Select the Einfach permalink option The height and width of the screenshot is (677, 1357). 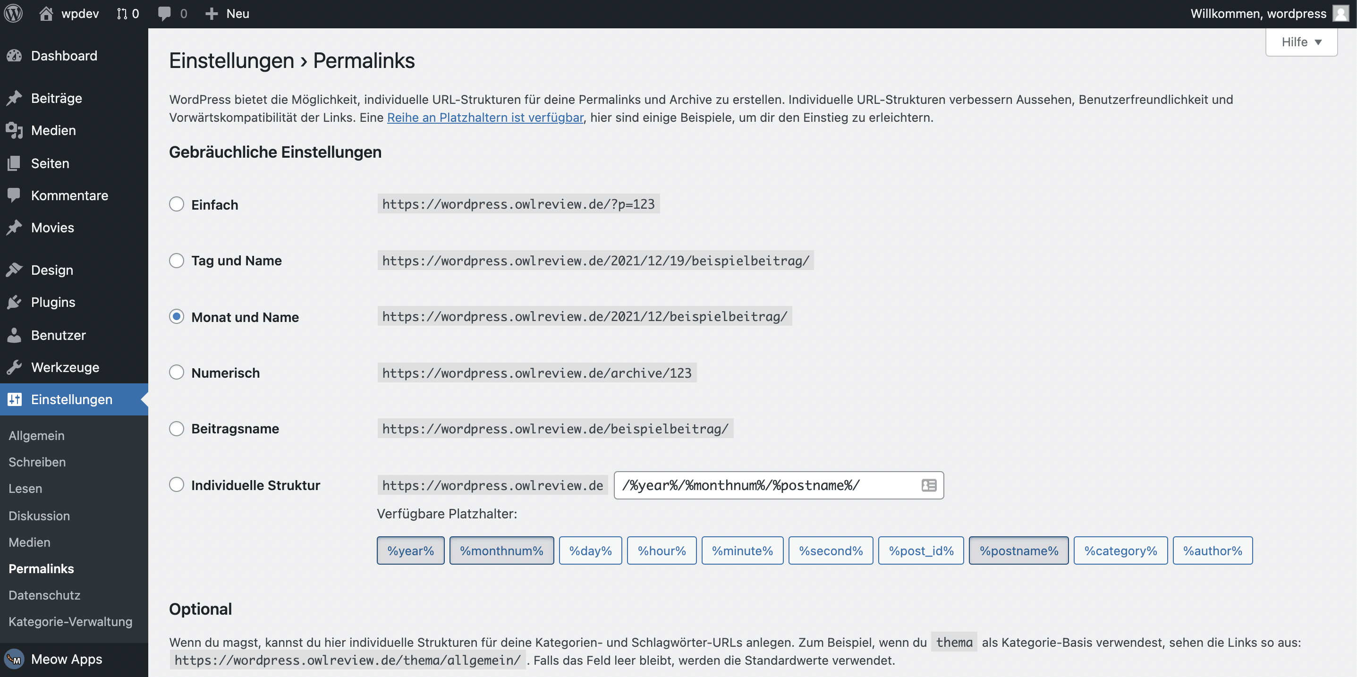coord(177,204)
